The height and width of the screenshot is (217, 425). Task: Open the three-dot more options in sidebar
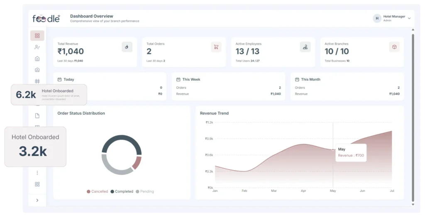[37, 173]
